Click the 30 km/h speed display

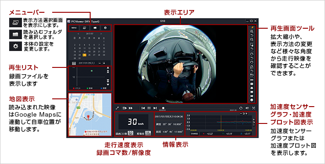point(133,122)
